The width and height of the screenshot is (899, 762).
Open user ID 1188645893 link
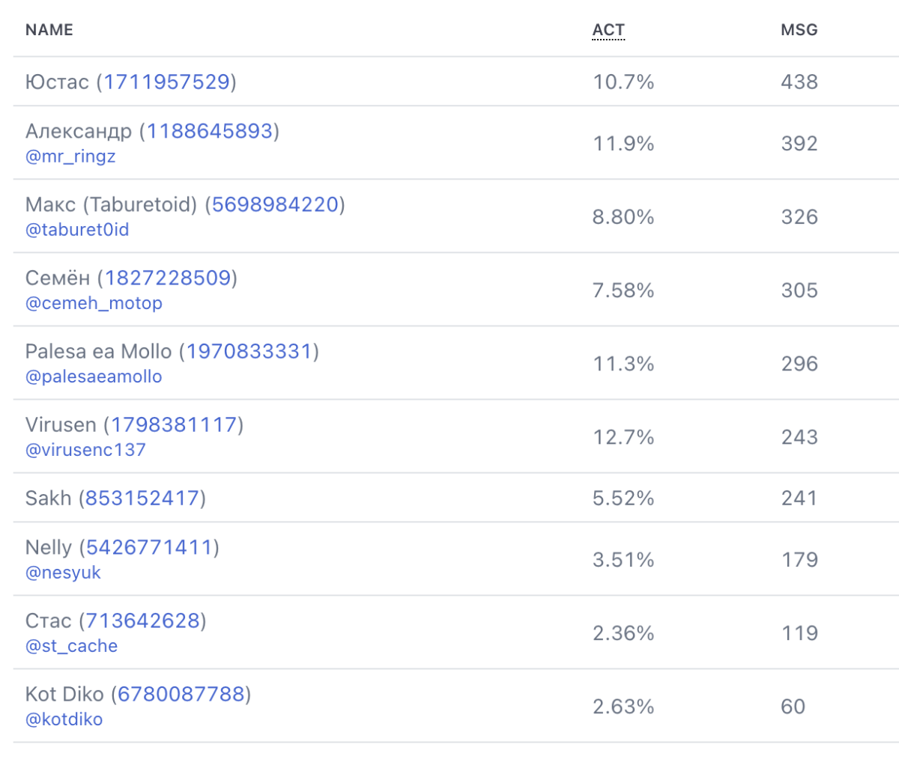pos(210,131)
